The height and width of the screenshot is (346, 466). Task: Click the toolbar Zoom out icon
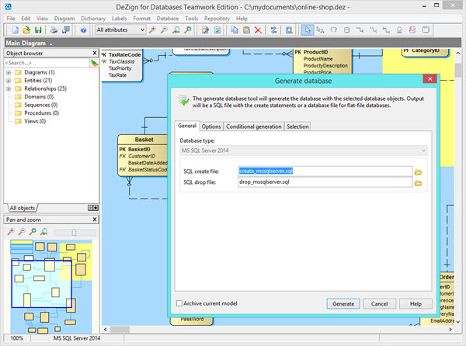[x=164, y=30]
